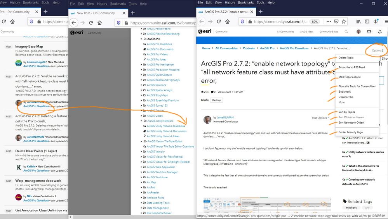Click the scroll-left arrow of the middle window's scrollbar

[x=71, y=217]
